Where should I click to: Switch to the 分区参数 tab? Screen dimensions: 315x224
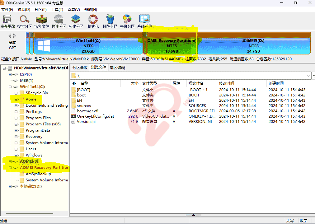80,68
